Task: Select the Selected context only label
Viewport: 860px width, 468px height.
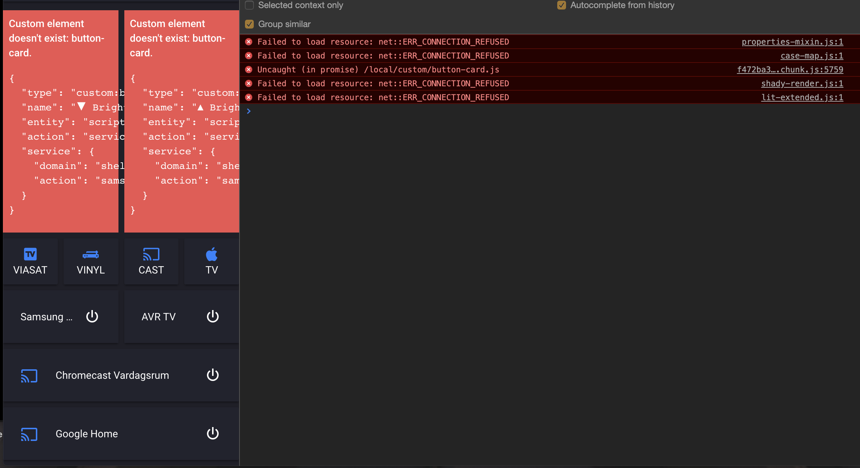Action: coord(301,5)
